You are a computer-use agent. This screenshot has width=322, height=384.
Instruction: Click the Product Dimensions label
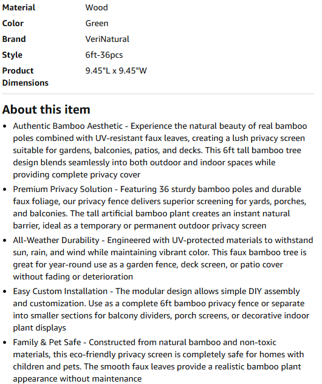(26, 77)
